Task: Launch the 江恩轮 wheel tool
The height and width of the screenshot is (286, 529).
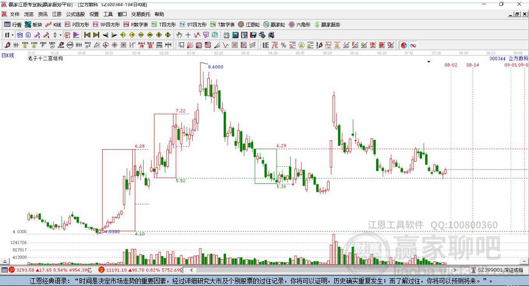Action: click(x=249, y=25)
